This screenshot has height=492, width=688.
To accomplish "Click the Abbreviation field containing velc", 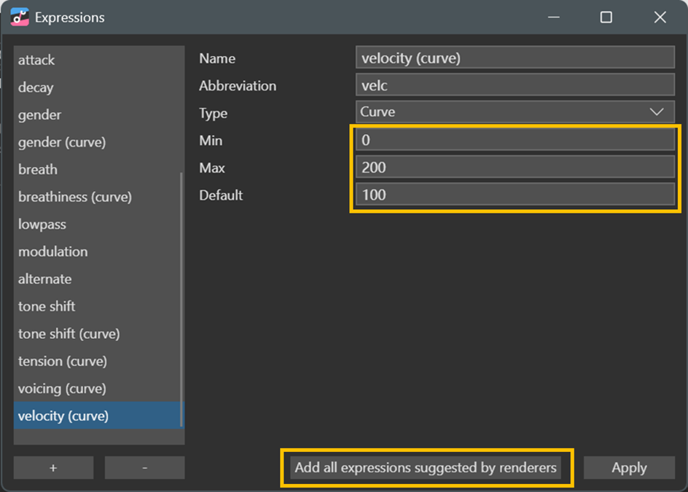I will [515, 85].
